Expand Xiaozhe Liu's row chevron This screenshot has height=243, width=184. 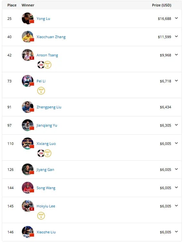[176, 232]
